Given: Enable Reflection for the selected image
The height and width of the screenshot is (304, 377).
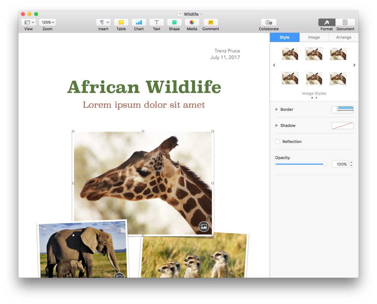Looking at the screenshot, I should coord(277,141).
